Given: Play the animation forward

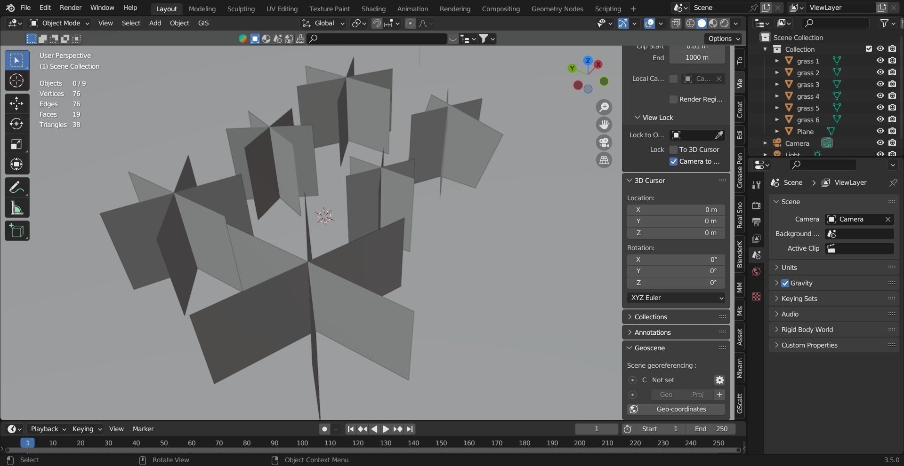Looking at the screenshot, I should tap(386, 429).
